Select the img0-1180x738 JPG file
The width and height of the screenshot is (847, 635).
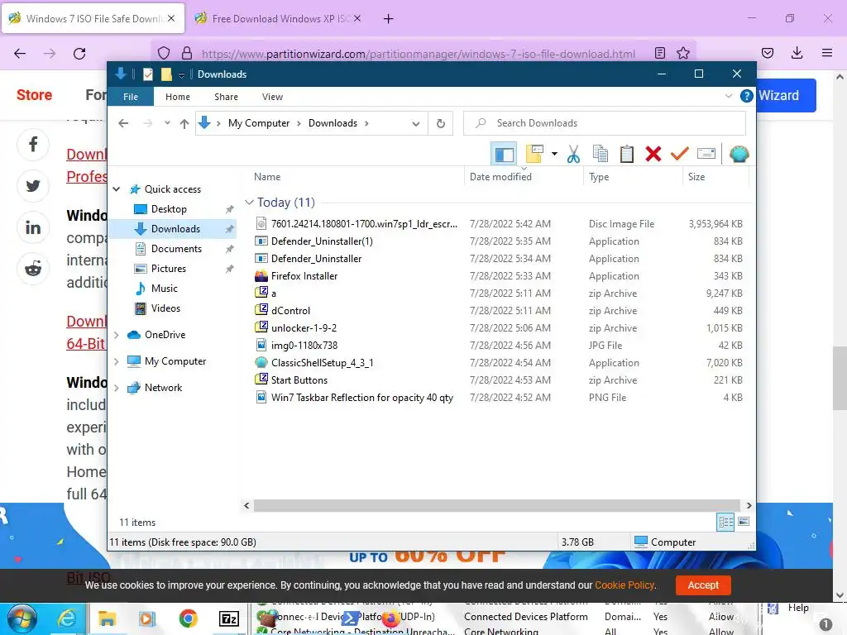304,346
